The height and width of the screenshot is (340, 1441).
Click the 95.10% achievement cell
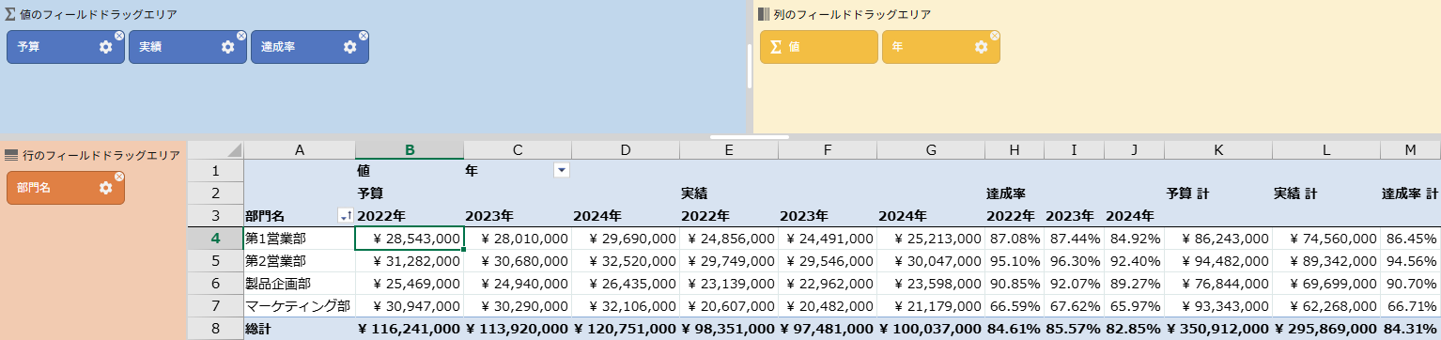tap(1015, 261)
